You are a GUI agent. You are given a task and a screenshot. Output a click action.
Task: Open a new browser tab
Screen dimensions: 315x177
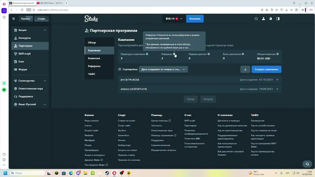point(66,3)
